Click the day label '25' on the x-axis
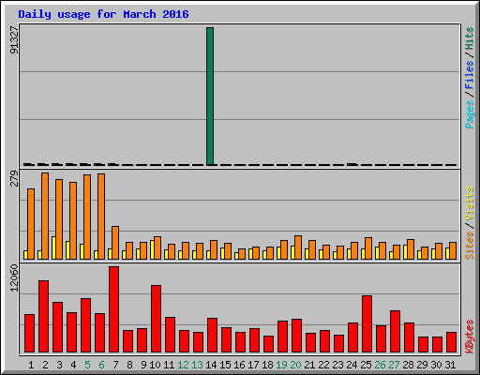This screenshot has height=375, width=480. 366,365
